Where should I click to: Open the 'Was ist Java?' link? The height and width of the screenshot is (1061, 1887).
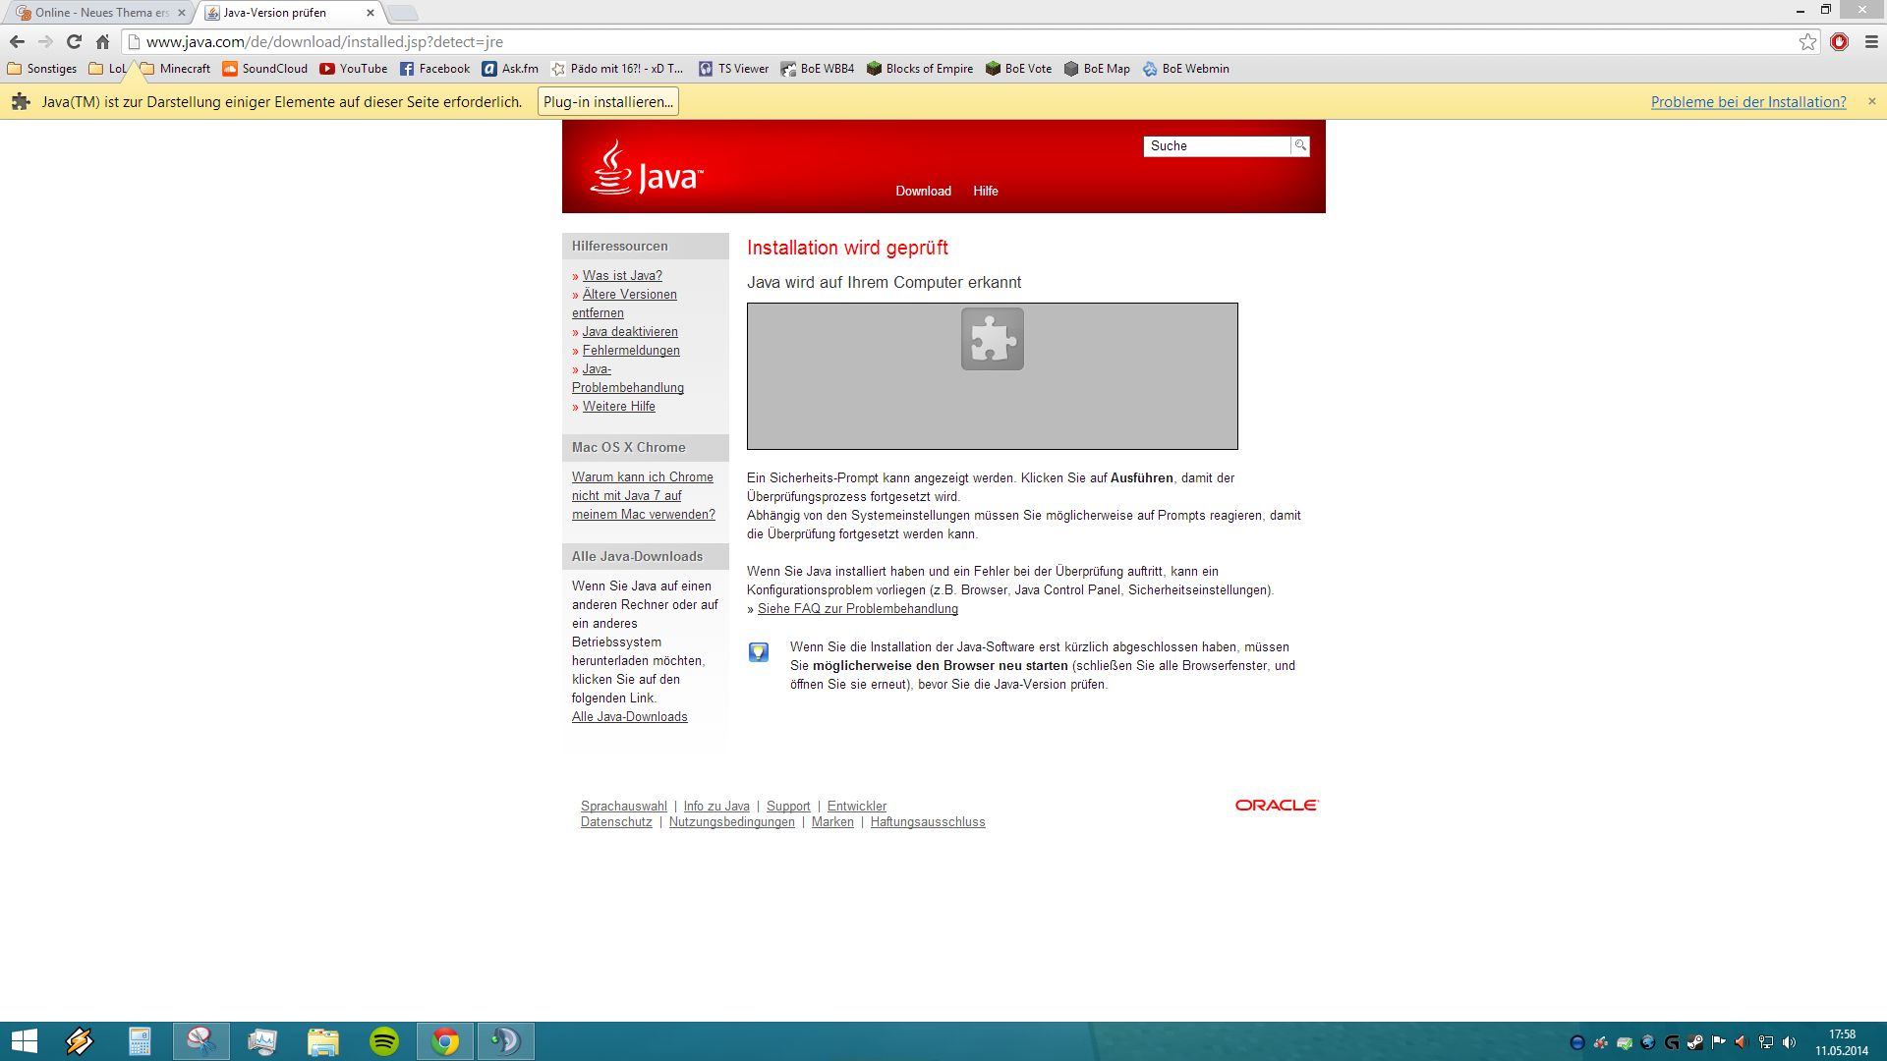click(622, 276)
